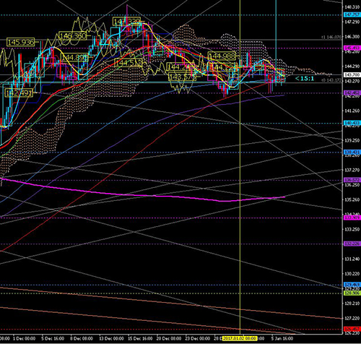This screenshot has width=361, height=344.
Task: Click the 135.260 price scale value
Action: (x=352, y=199)
